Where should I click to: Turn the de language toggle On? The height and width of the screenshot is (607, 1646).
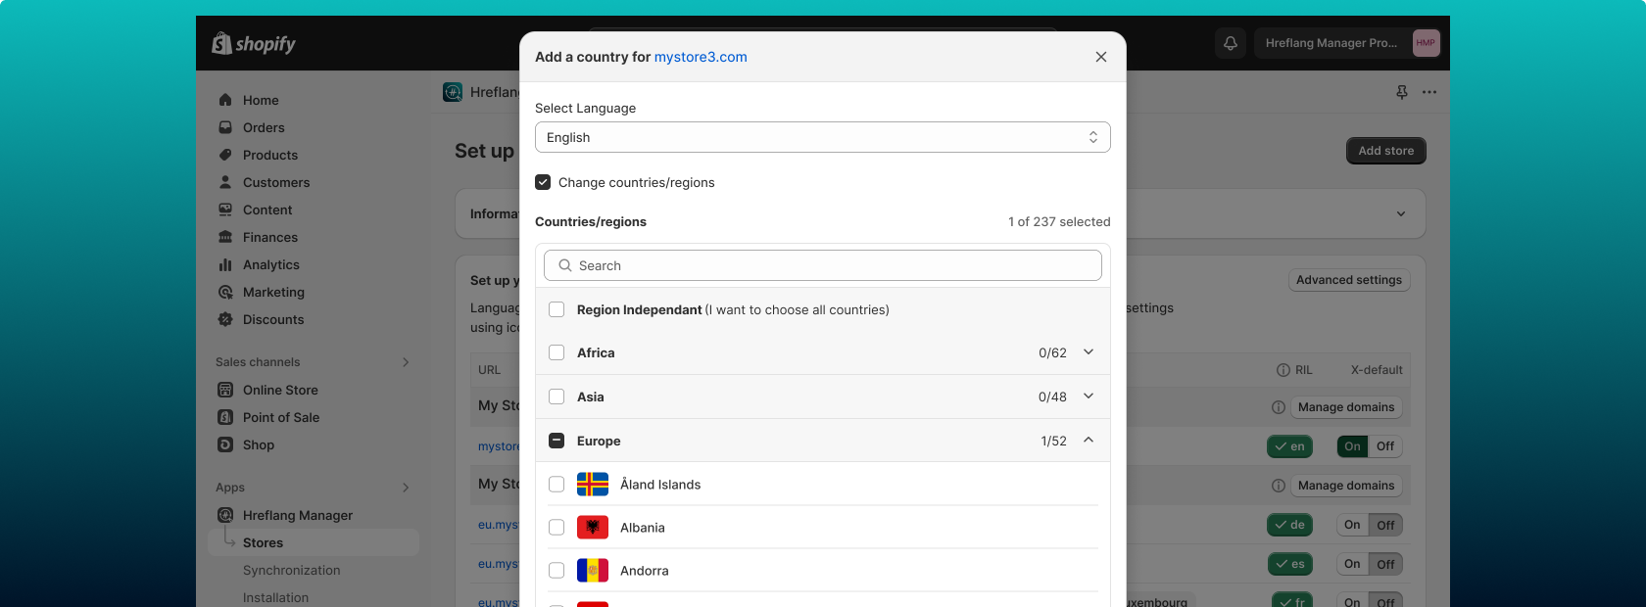1352,525
